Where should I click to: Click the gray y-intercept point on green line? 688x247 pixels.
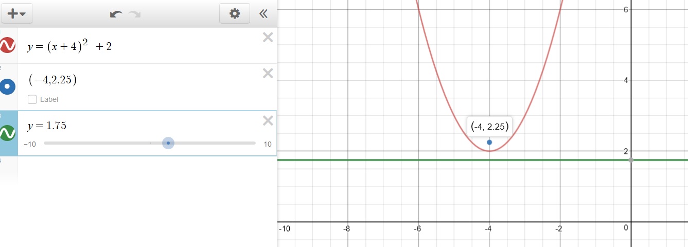(x=631, y=160)
